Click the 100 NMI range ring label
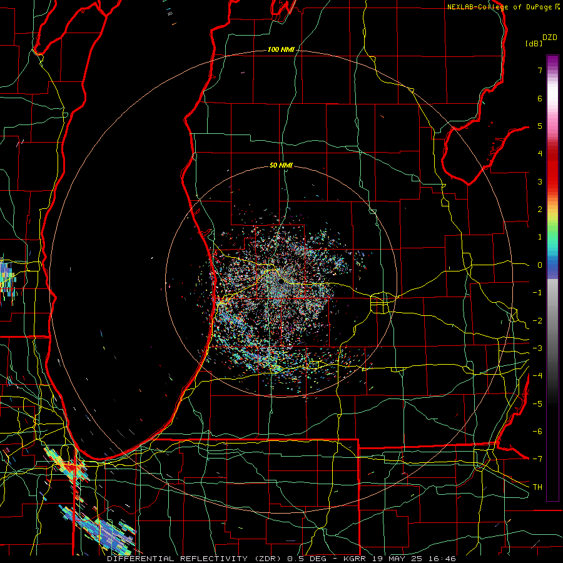The image size is (563, 563). 281,49
